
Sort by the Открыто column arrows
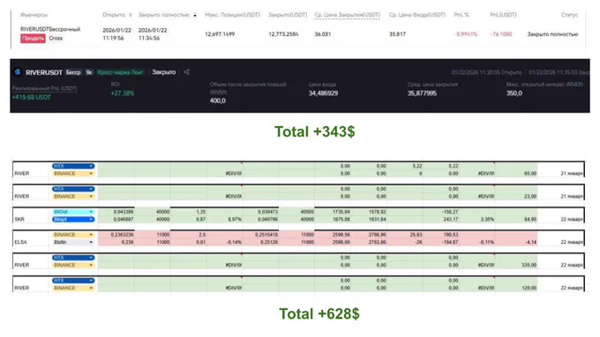[x=131, y=15]
